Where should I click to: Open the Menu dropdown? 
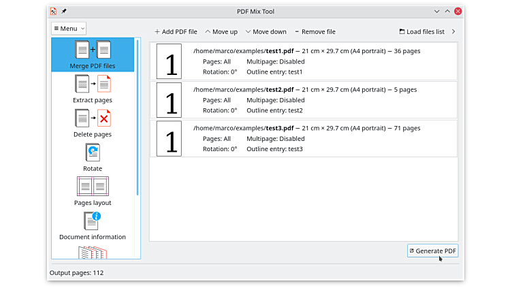click(69, 29)
